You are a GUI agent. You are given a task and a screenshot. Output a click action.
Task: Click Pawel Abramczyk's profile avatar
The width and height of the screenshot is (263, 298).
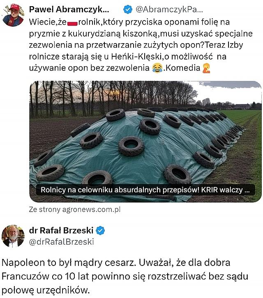(13, 15)
